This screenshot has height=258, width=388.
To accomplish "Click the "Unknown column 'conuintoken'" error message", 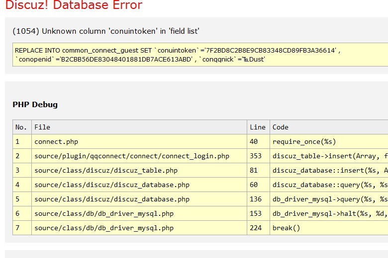I will point(106,31).
